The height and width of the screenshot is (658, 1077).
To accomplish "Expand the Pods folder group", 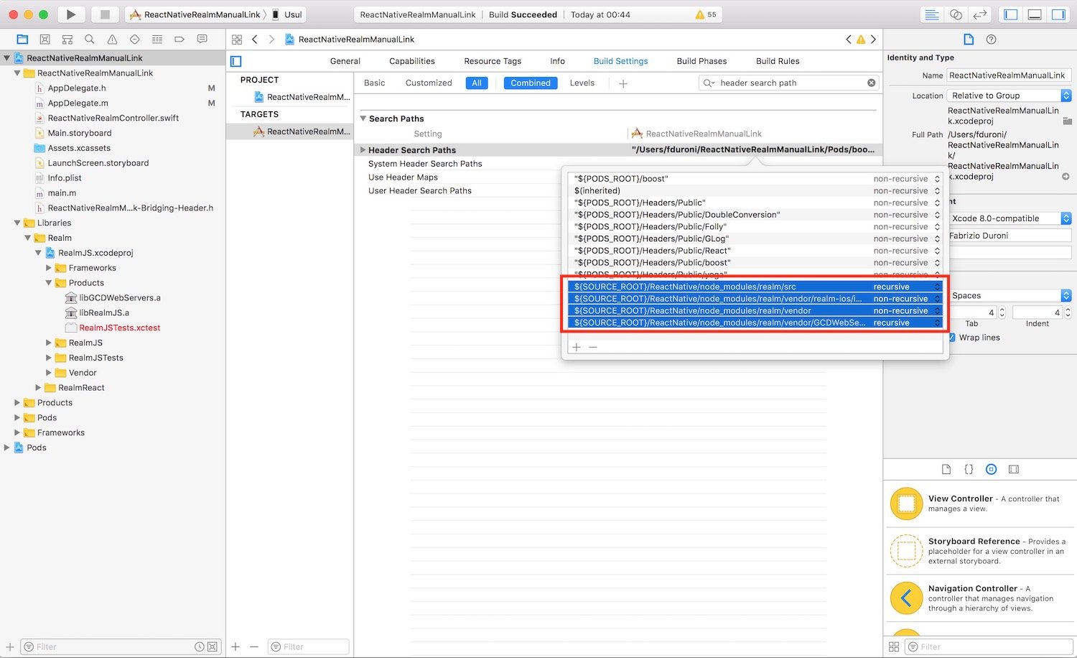I will 17,417.
